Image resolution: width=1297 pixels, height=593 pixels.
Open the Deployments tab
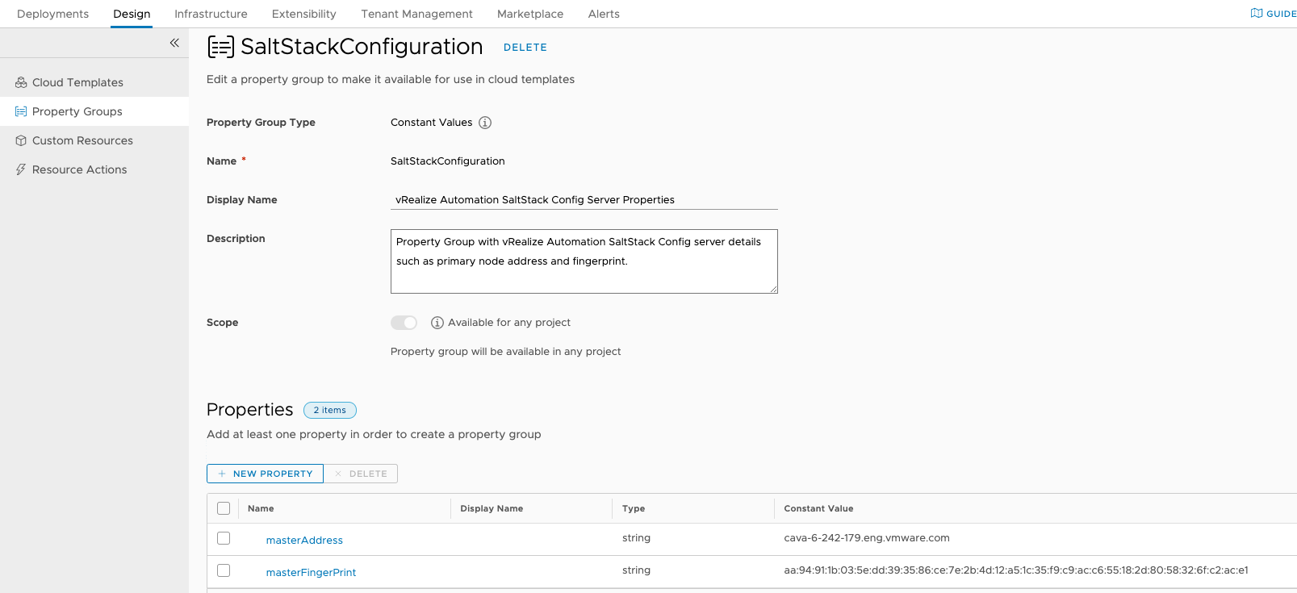click(x=52, y=14)
